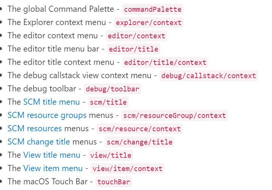Screen dimensions: 272x190
Task: Open the SCM change title link
Action: coord(39,142)
